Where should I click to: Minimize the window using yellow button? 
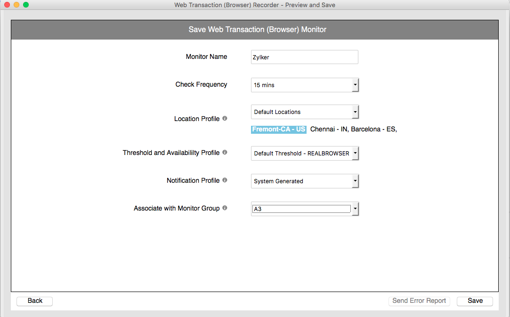point(16,5)
